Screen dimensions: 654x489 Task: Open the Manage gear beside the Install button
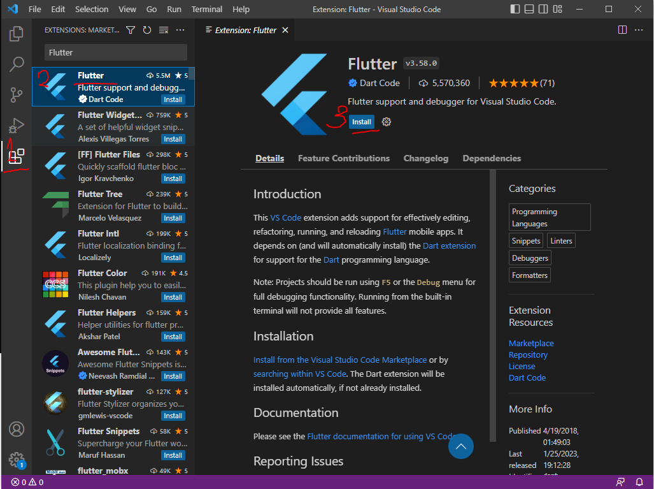tap(386, 121)
